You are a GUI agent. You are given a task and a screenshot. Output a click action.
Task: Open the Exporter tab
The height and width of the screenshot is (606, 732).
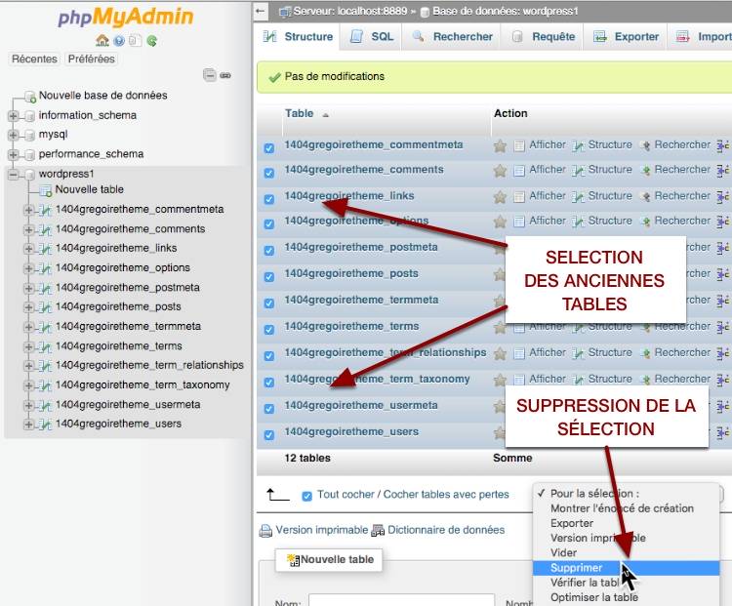point(626,36)
